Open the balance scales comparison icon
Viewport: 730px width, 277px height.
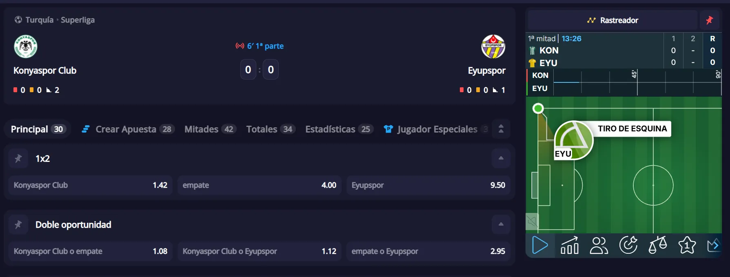click(658, 246)
